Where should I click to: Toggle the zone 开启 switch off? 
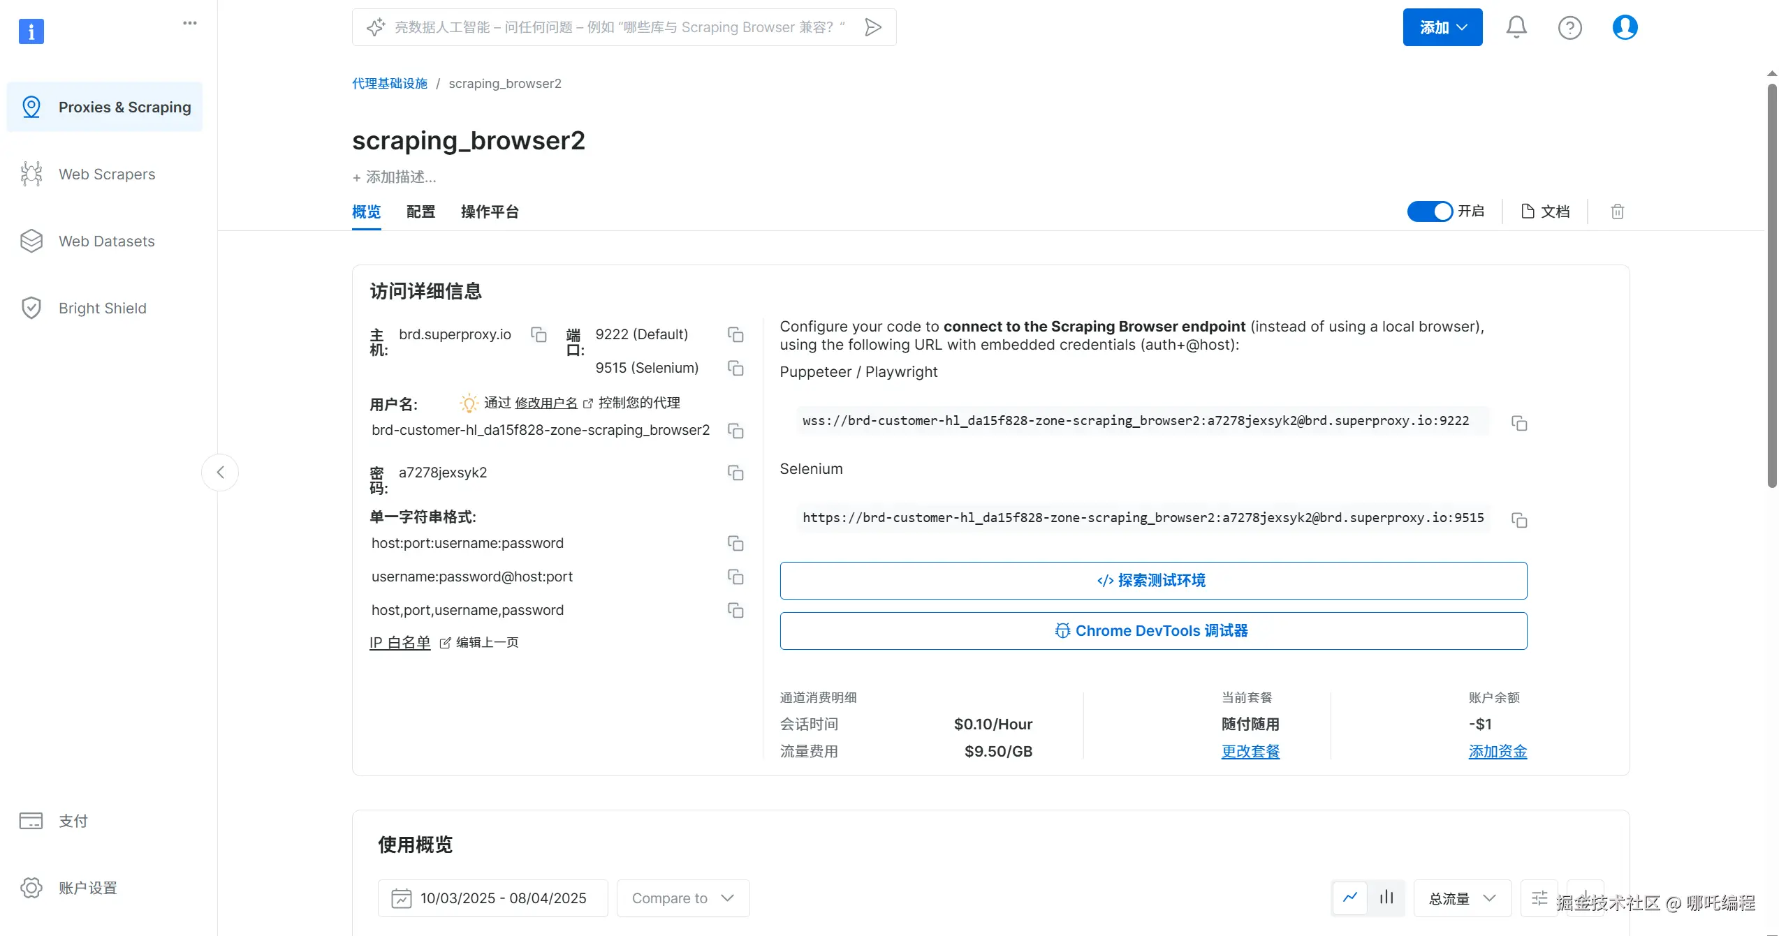click(x=1429, y=211)
